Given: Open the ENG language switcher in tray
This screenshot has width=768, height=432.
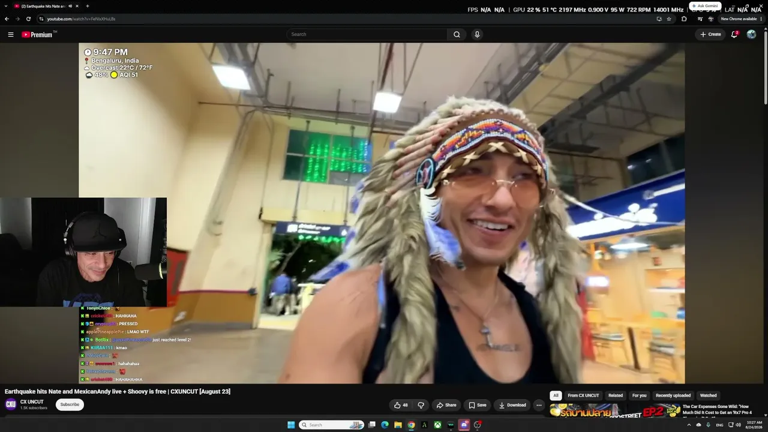Looking at the screenshot, I should click(719, 425).
